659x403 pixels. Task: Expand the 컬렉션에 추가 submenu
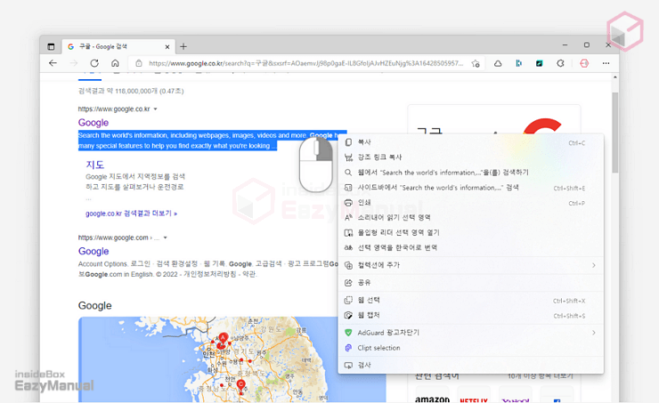tap(471, 265)
